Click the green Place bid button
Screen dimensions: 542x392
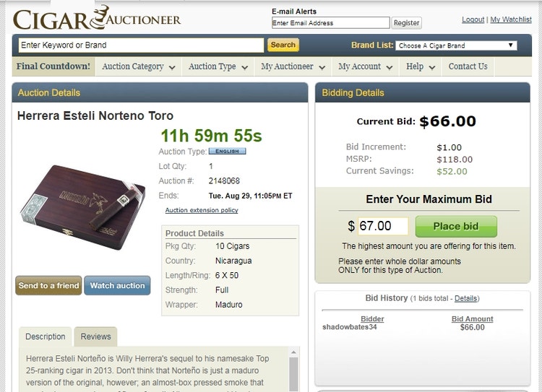(x=456, y=227)
